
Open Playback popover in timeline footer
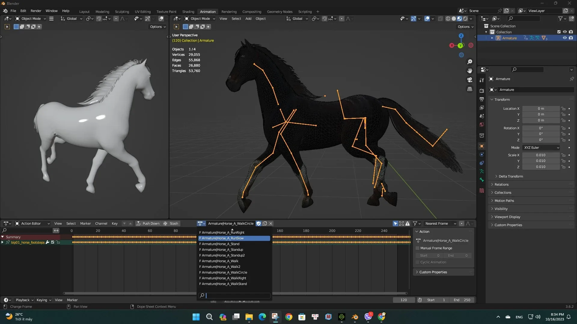[25, 300]
